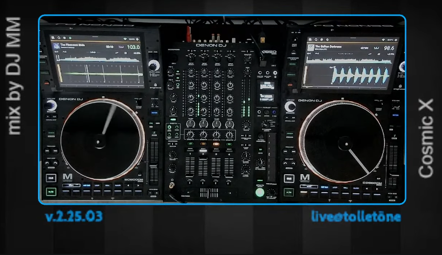This screenshot has width=442, height=255.
Task: Tap the track overview waveform on left screen
Action: 98,59
